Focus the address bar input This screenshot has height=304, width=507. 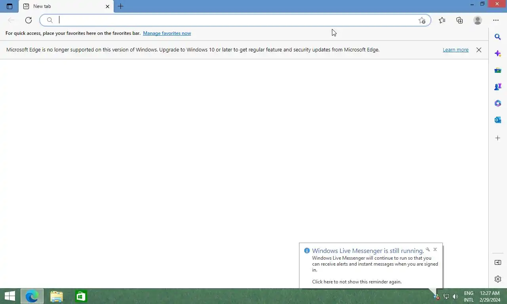(236, 20)
